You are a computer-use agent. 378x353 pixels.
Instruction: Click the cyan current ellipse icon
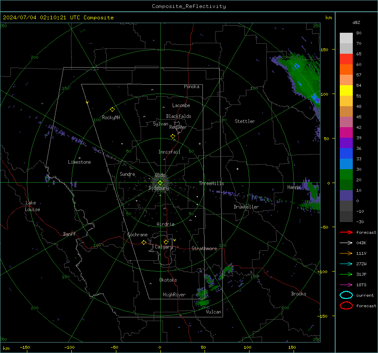[x=346, y=295]
